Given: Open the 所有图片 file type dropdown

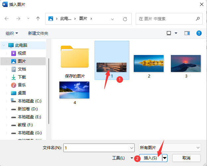Looking at the screenshot, I should click(x=170, y=148).
